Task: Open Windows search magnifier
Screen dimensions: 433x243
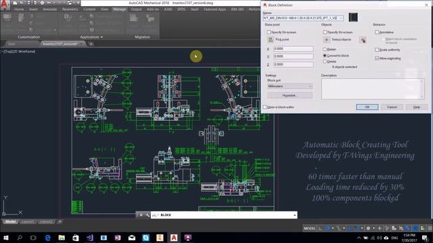Action: pos(20,238)
